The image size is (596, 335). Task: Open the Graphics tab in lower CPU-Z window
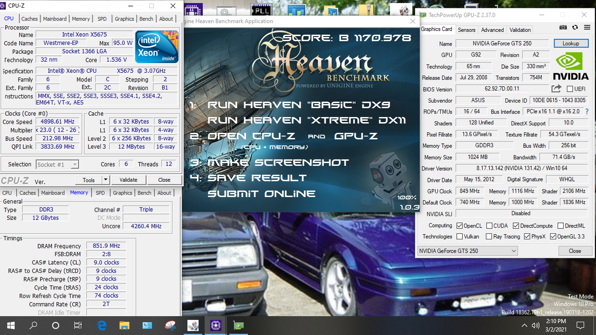(123, 193)
